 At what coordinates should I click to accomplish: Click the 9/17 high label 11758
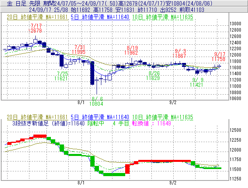(219, 59)
